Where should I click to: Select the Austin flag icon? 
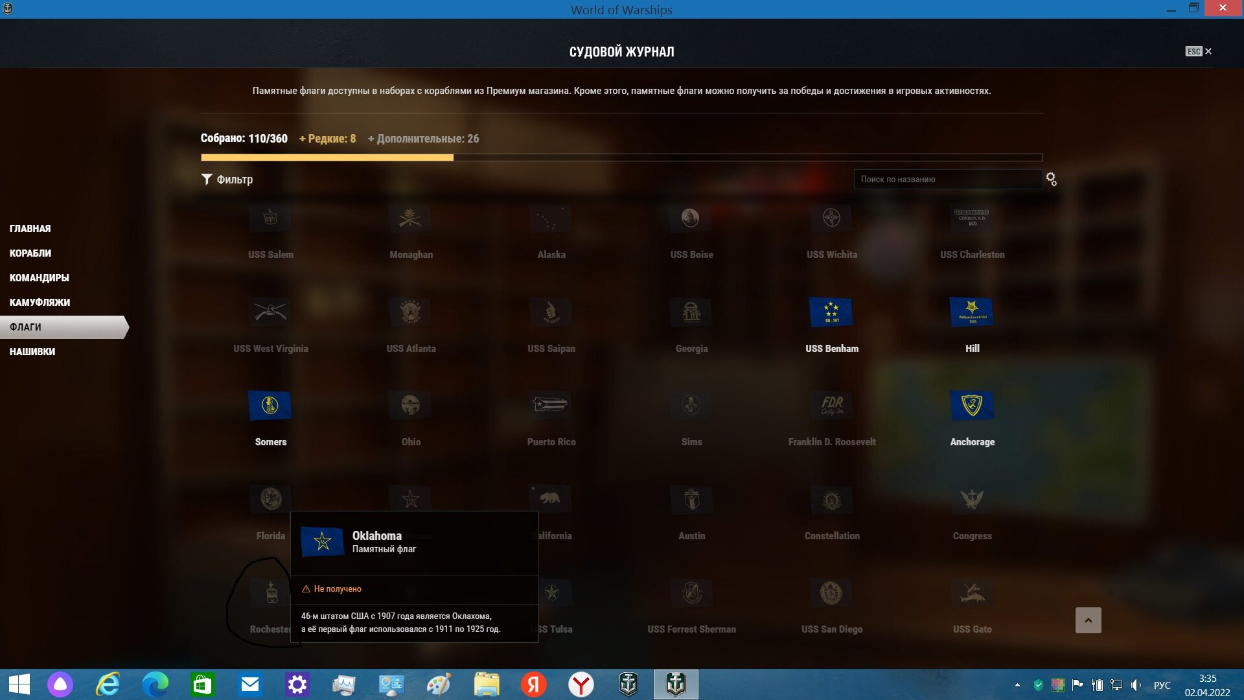pos(691,499)
